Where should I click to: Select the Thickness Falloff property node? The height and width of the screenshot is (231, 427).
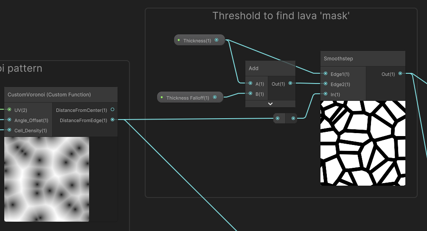point(188,98)
